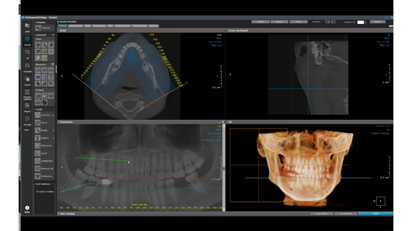Viewport: 412px width, 231px height.
Task: Expand the Modify submenu arrow
Action: 54,130
